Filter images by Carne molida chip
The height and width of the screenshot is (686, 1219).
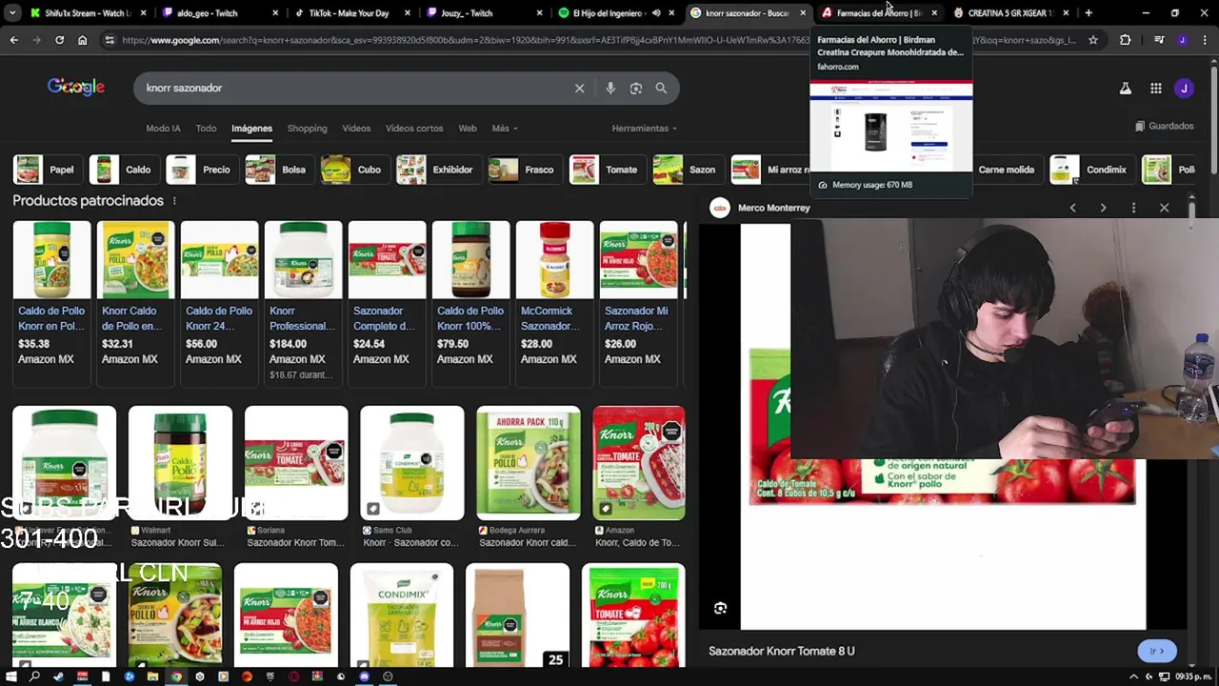[1006, 170]
